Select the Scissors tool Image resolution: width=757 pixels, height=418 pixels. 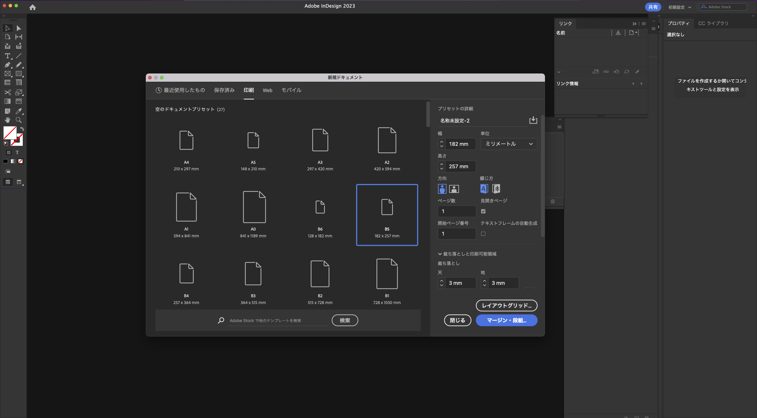click(x=8, y=92)
